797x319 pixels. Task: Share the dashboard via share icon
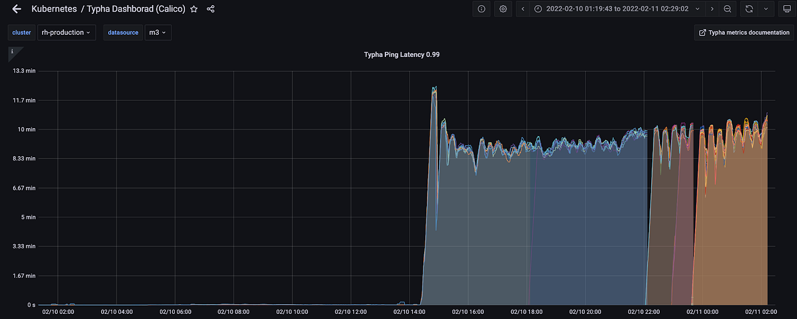pyautogui.click(x=211, y=9)
